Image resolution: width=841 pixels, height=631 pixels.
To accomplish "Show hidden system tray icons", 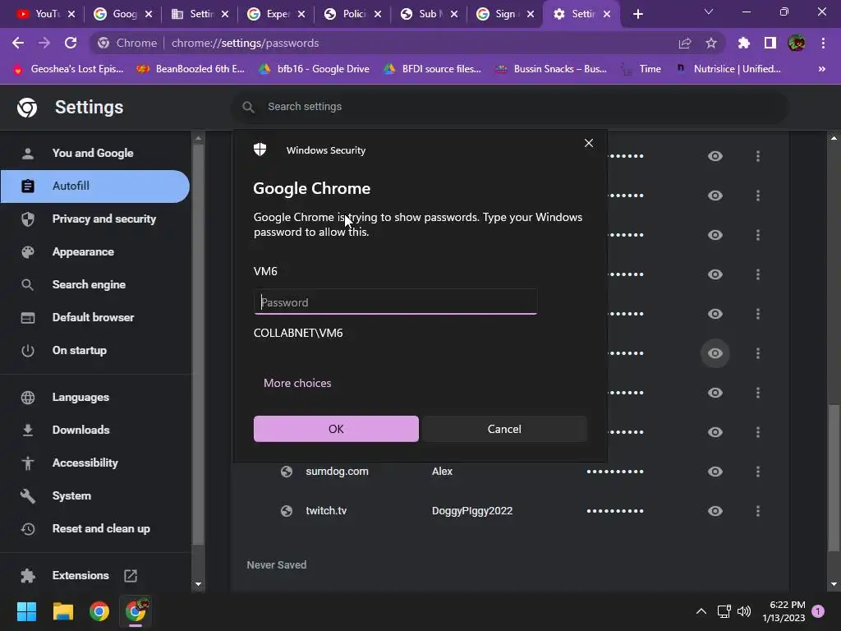I will [701, 611].
